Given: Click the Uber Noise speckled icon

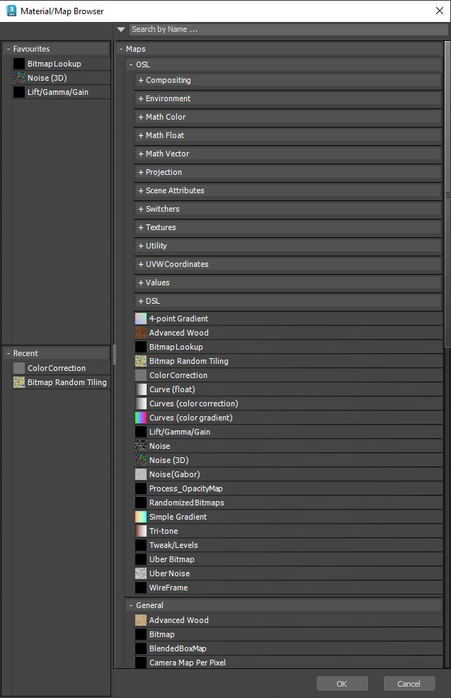Looking at the screenshot, I should [141, 573].
